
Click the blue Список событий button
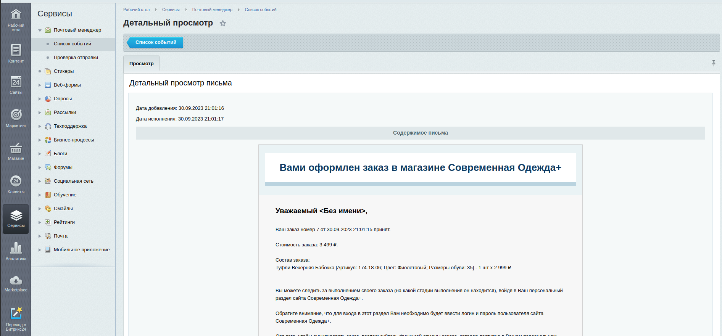point(155,42)
